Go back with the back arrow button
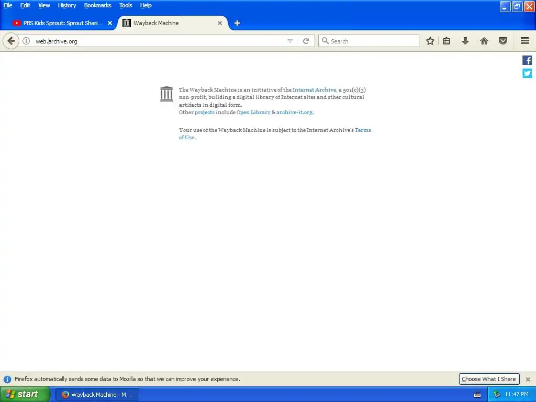 pos(11,41)
